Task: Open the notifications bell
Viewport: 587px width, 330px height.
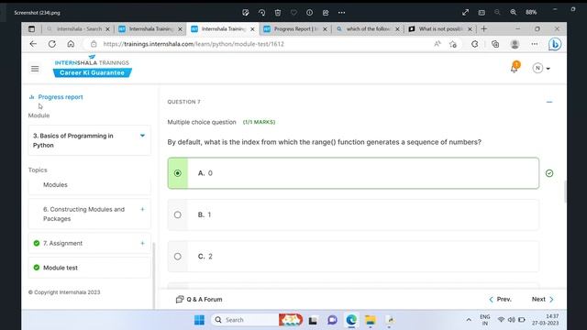Action: [515, 68]
